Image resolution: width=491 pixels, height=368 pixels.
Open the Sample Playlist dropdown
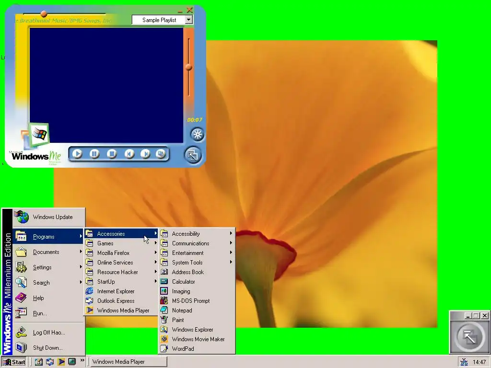188,20
